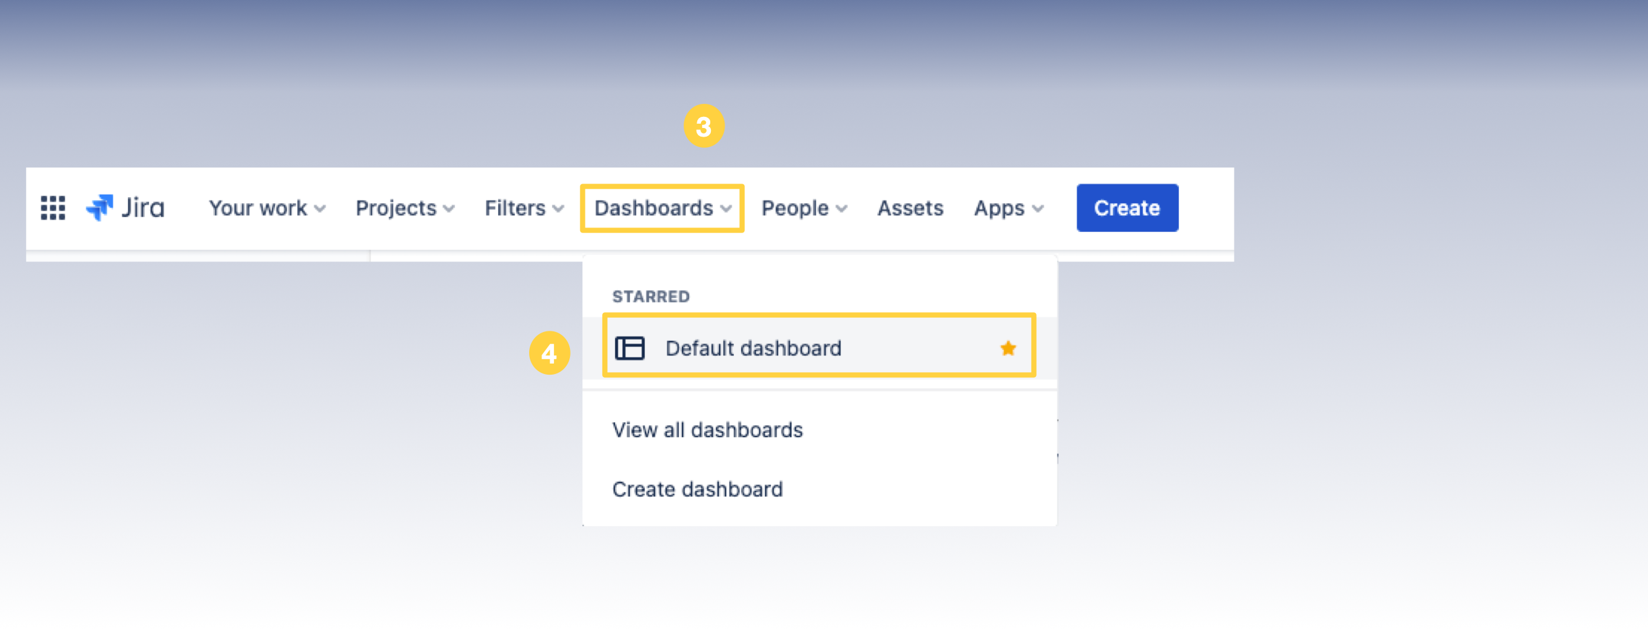
Task: Click the chevron beside Projects
Action: (x=449, y=208)
